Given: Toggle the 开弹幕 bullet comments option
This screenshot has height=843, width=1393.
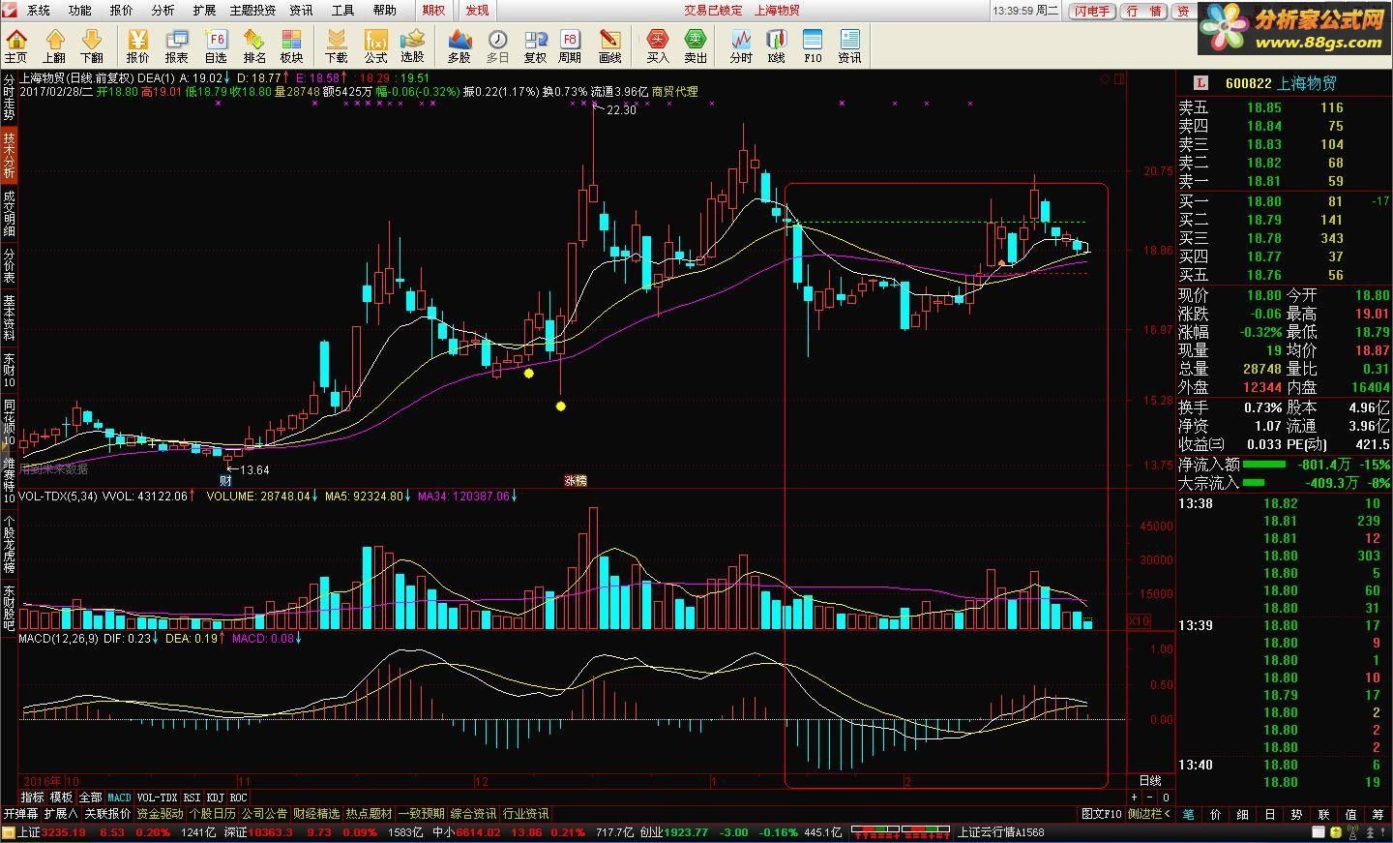Looking at the screenshot, I should click(20, 814).
